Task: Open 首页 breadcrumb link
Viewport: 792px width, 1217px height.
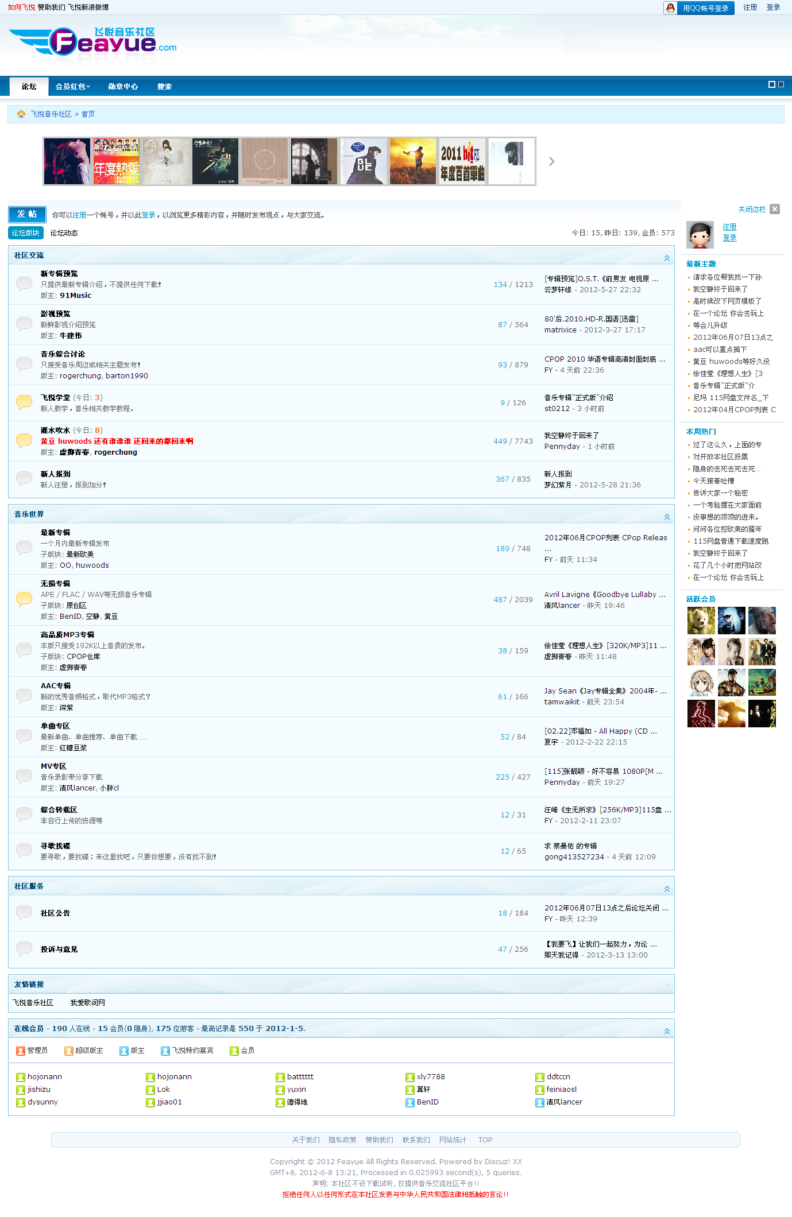Action: [x=88, y=114]
